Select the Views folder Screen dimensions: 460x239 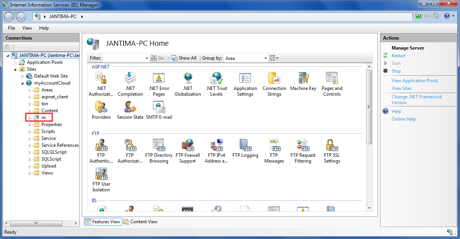tap(47, 173)
